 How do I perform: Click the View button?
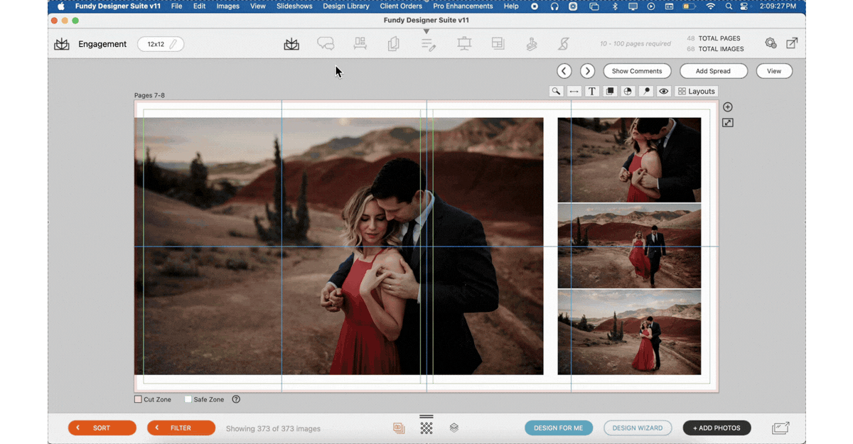point(774,71)
